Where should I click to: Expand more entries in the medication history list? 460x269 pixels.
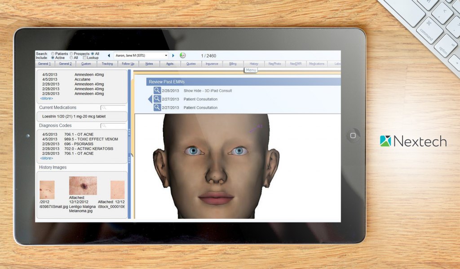46,98
